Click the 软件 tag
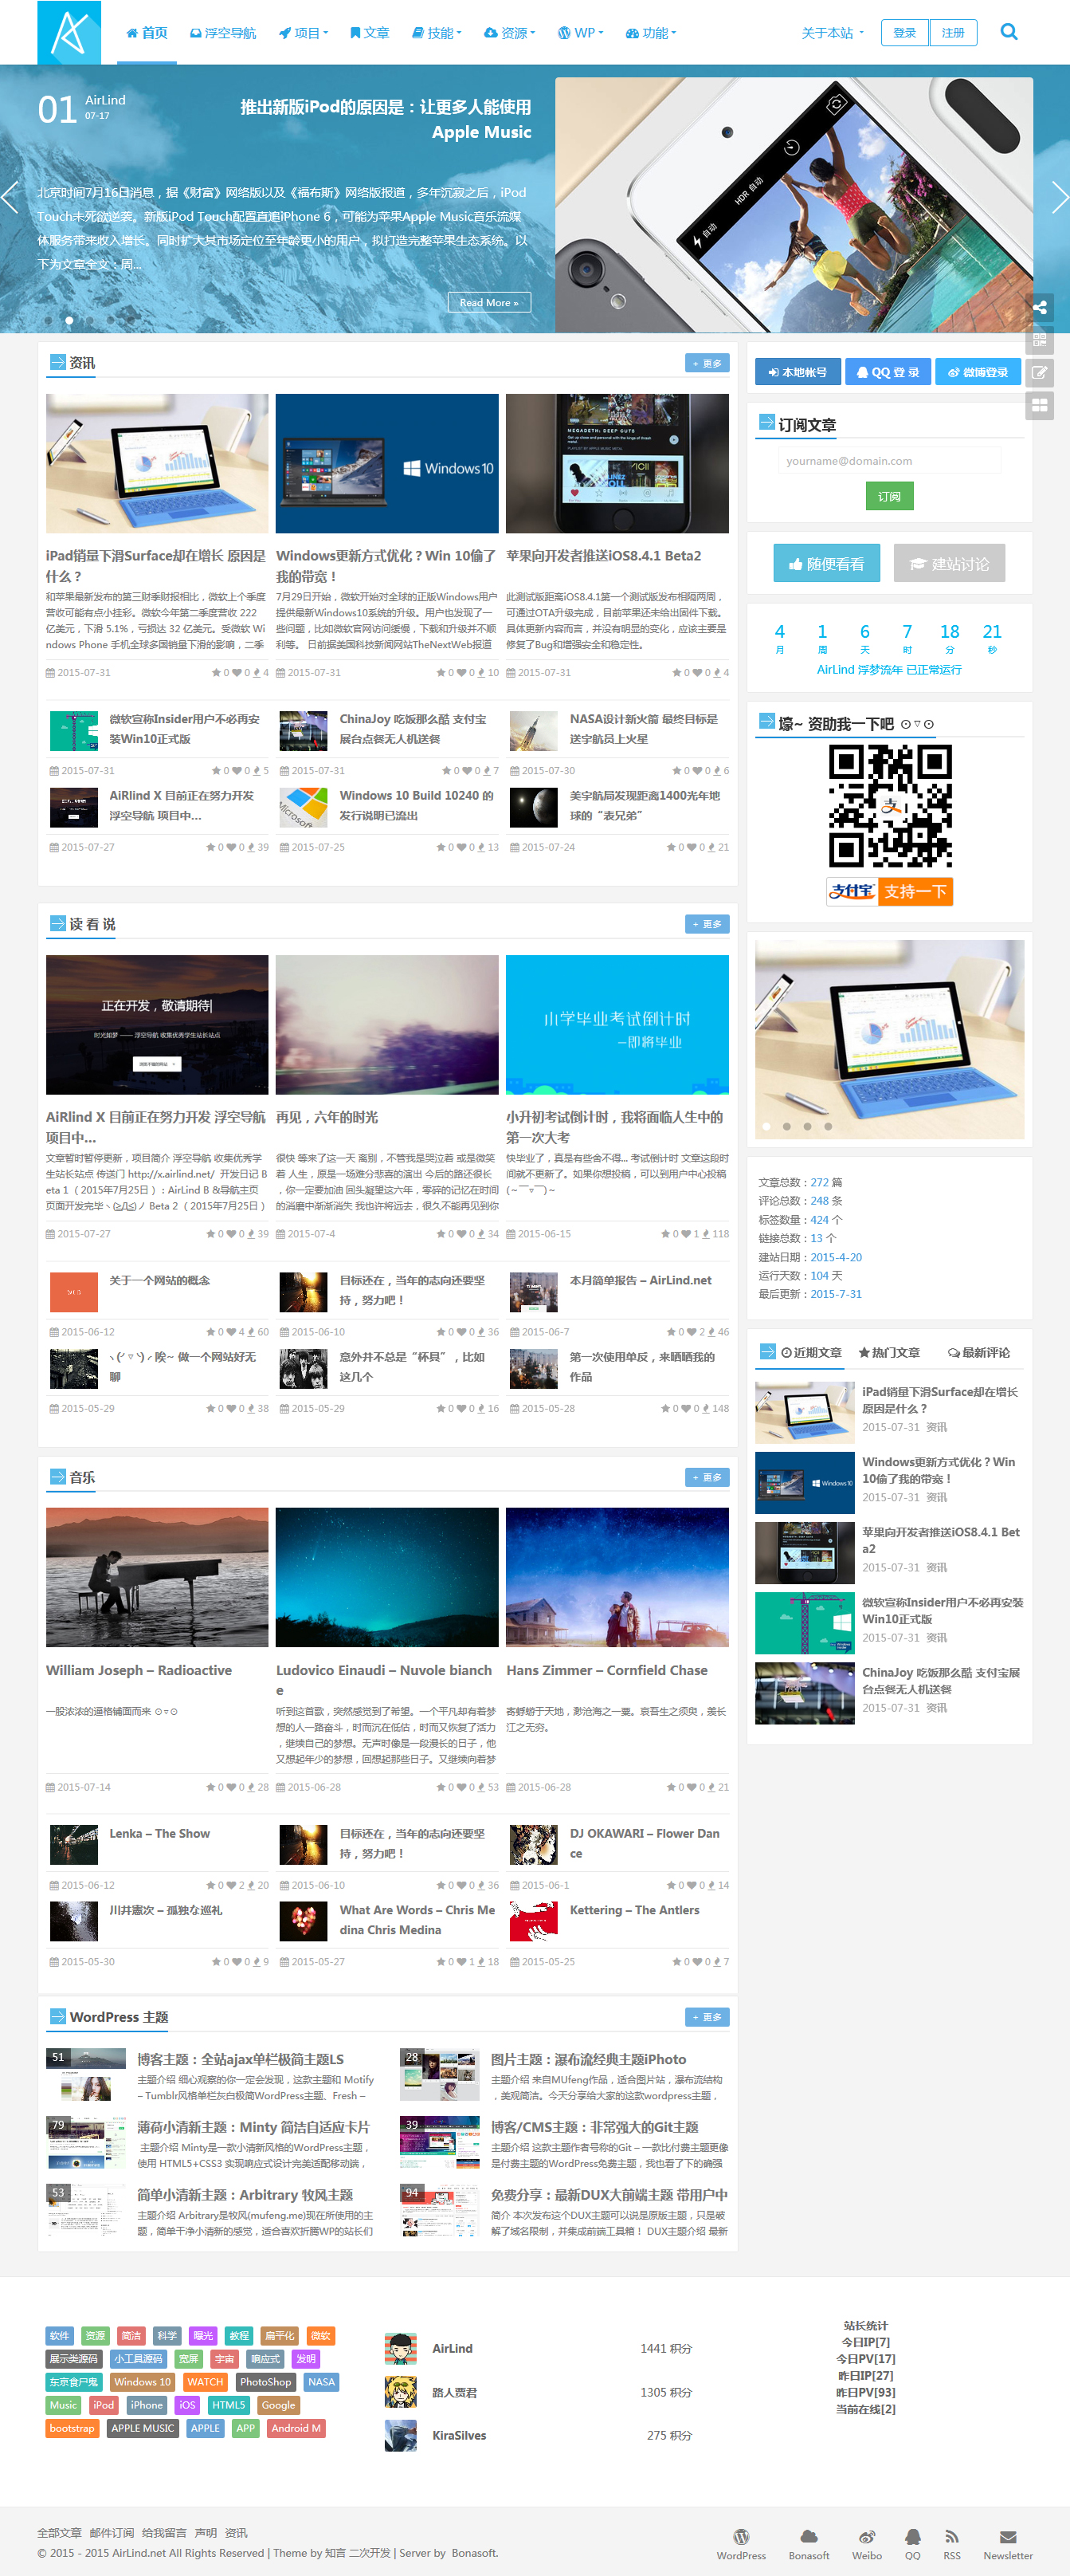This screenshot has height=2576, width=1070. click(x=60, y=2336)
